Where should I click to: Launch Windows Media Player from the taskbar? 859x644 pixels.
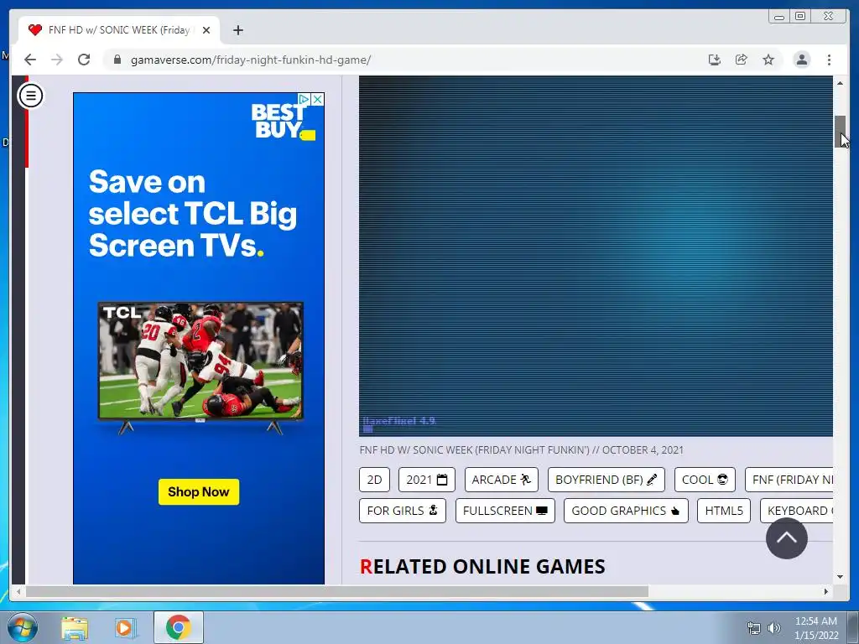pyautogui.click(x=126, y=627)
